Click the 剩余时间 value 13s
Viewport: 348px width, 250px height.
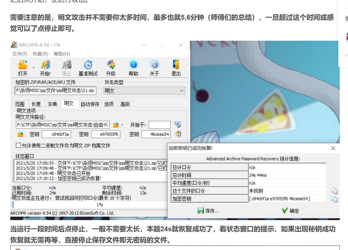tap(143, 193)
